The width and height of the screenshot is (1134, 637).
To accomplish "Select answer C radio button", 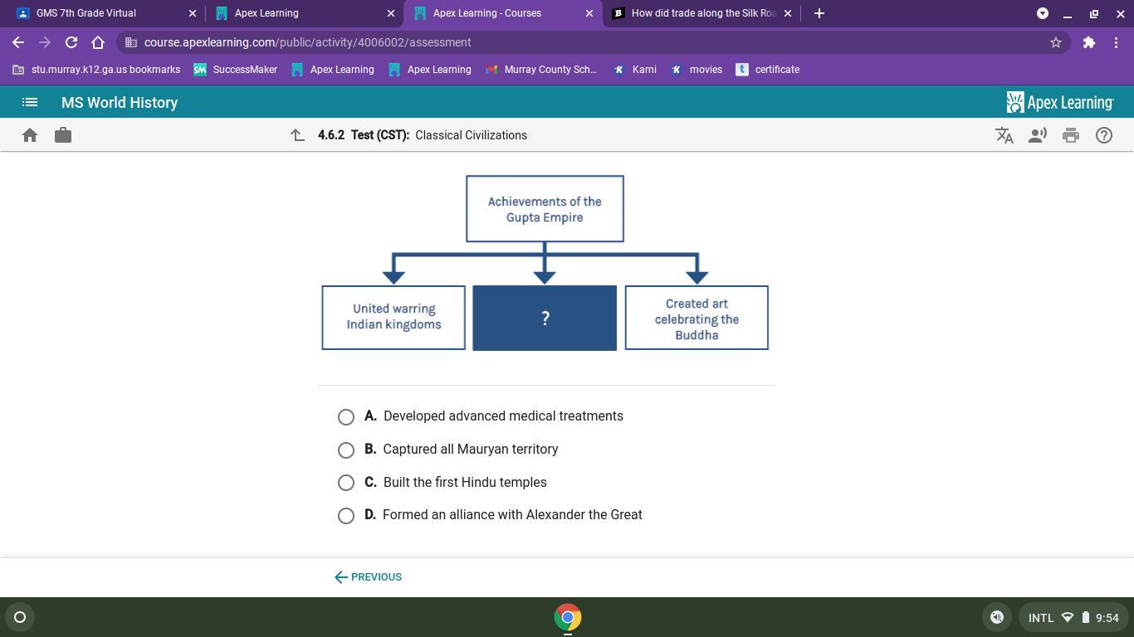I will click(346, 483).
